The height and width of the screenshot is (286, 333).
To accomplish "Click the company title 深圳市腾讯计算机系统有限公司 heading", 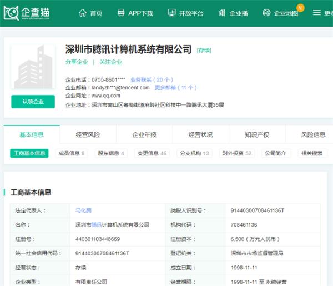I will coord(129,49).
